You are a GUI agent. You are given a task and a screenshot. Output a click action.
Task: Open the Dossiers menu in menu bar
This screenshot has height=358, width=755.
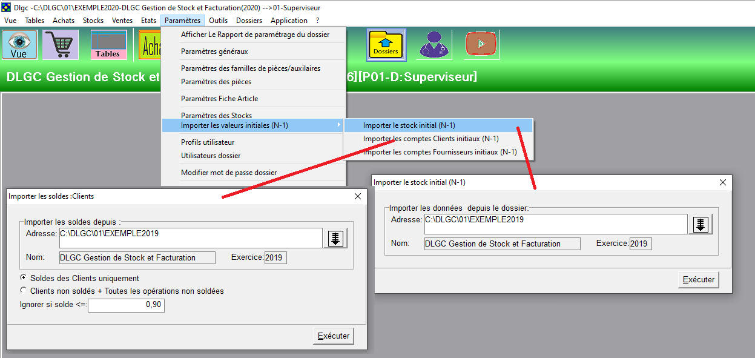[x=249, y=20]
